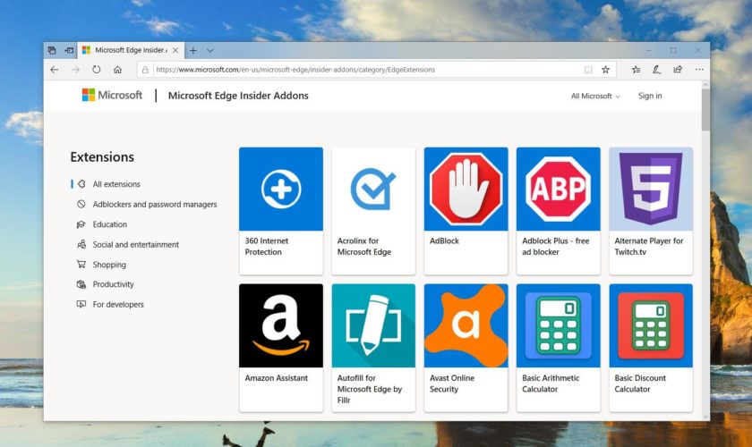Screen dimensions: 752x447
Task: Show tab previews chevron
Action: point(210,50)
